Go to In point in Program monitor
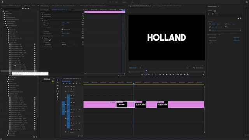This screenshot has height=140, width=249. [160, 74]
